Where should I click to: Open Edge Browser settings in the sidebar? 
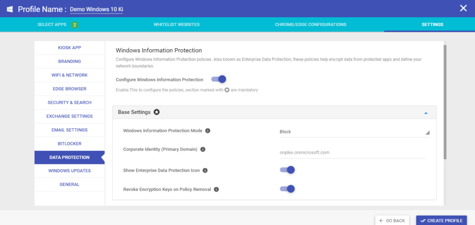[x=70, y=89]
